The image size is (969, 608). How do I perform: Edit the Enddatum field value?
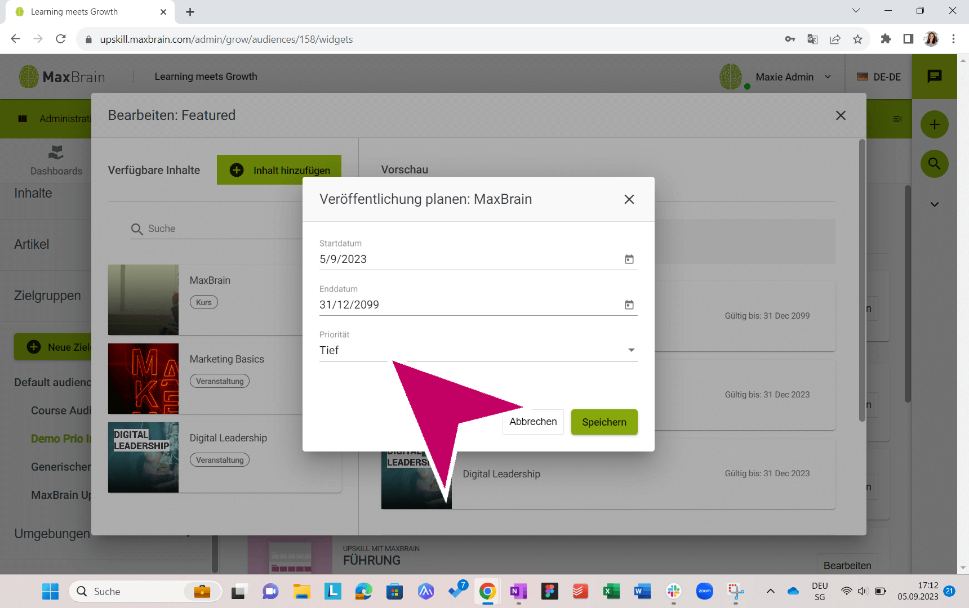pos(468,305)
